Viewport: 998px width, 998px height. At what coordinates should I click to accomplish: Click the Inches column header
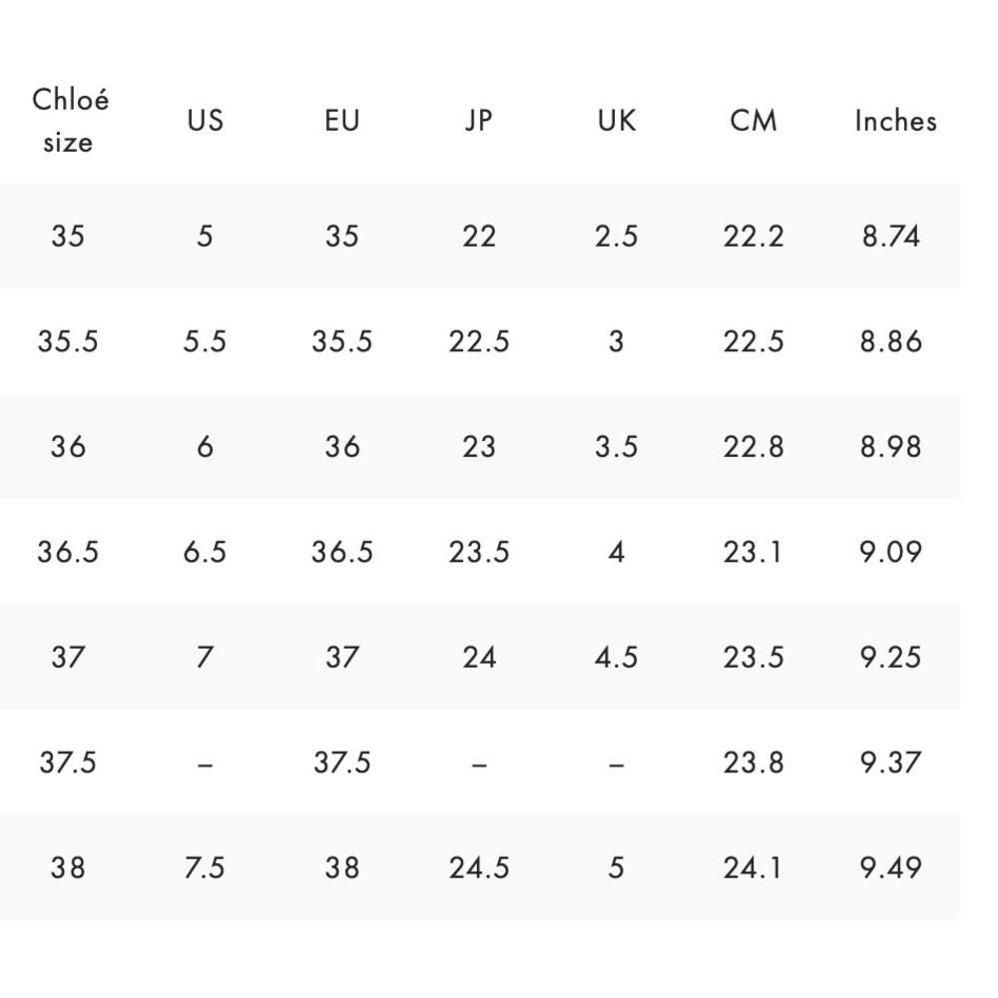(x=895, y=121)
